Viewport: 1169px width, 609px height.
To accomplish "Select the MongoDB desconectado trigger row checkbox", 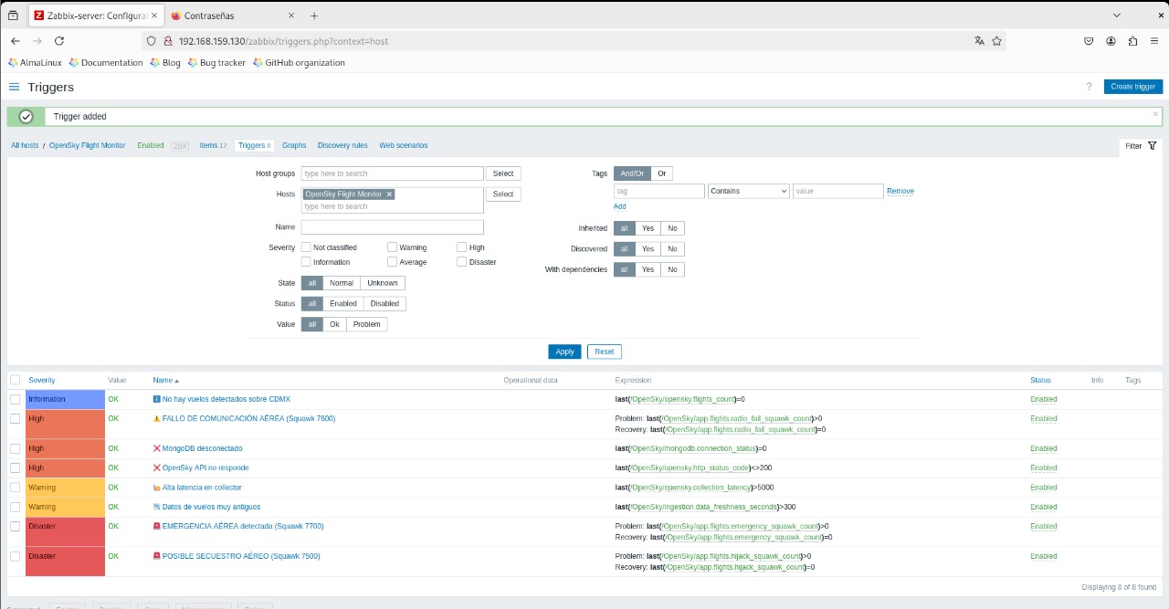I will click(x=15, y=448).
